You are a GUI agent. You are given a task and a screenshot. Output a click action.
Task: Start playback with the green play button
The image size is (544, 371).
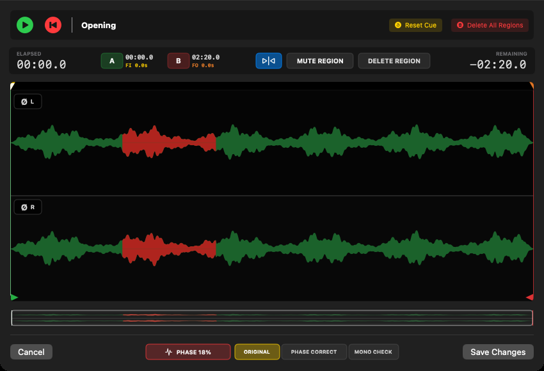click(25, 25)
